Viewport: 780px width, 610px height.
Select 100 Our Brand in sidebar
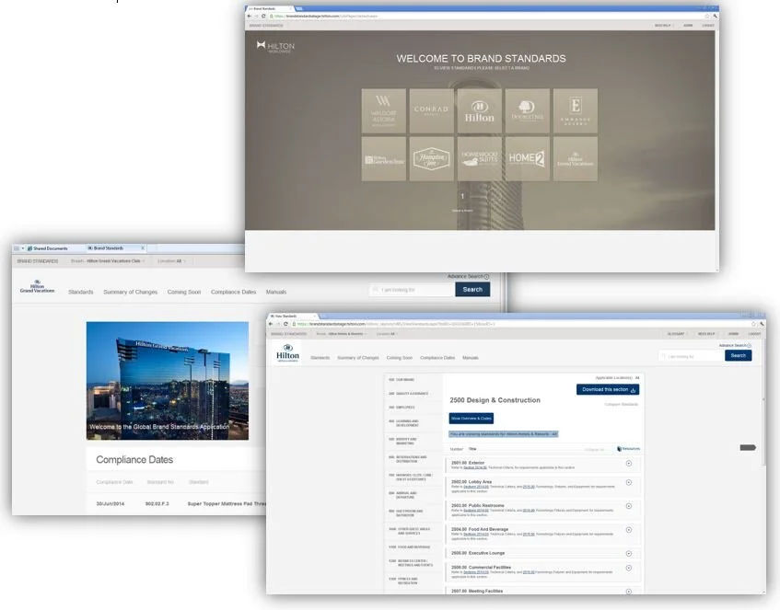coord(402,380)
